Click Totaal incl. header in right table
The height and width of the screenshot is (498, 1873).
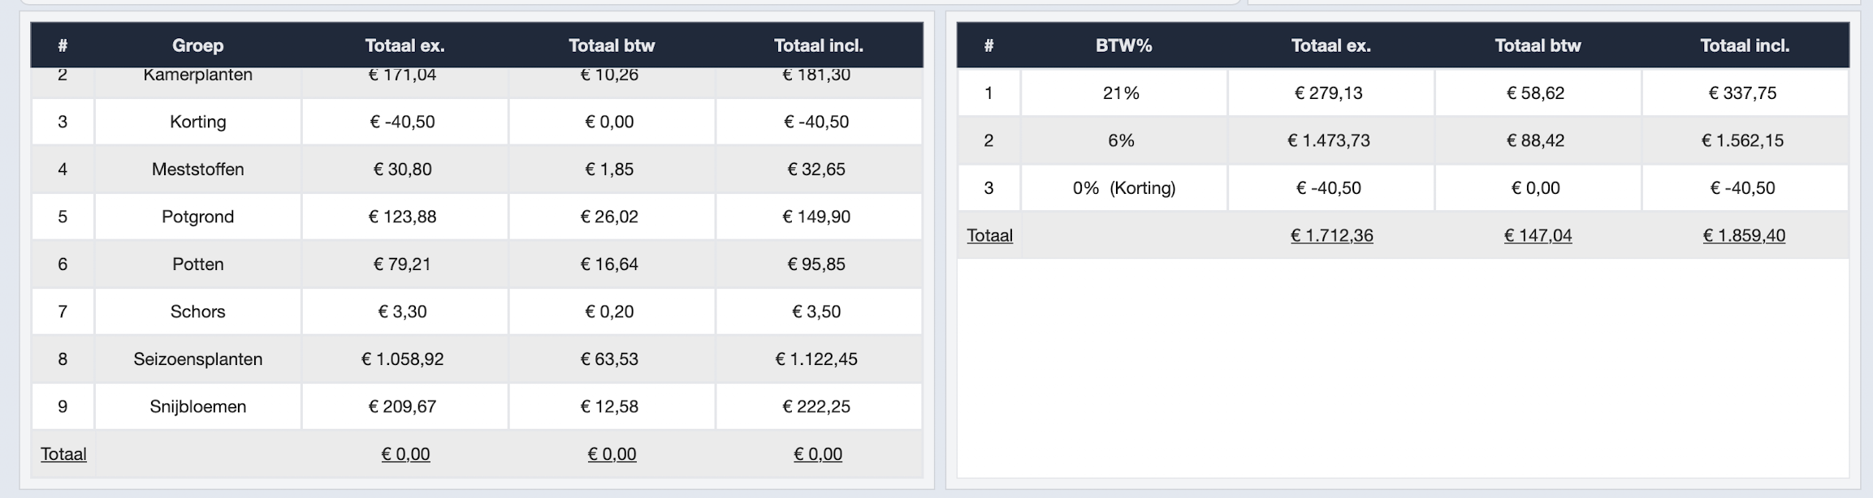(x=1745, y=45)
